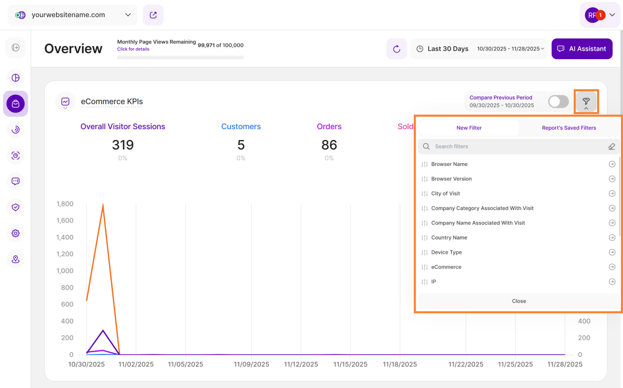Image resolution: width=623 pixels, height=388 pixels.
Task: Select the New Filter tab
Action: 469,128
